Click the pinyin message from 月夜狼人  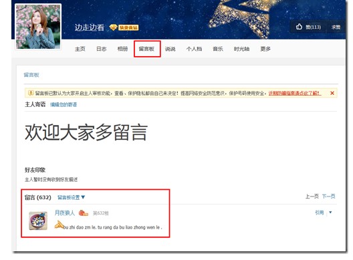pos(112,227)
